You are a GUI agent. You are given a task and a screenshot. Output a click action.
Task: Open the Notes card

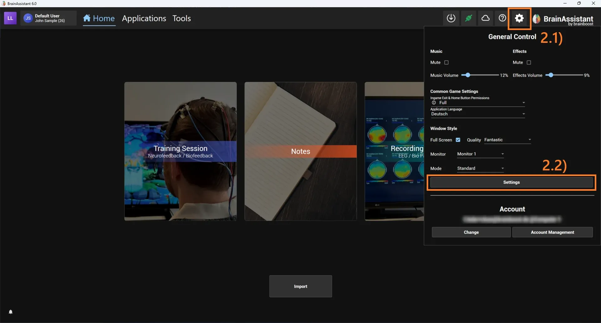pyautogui.click(x=300, y=151)
